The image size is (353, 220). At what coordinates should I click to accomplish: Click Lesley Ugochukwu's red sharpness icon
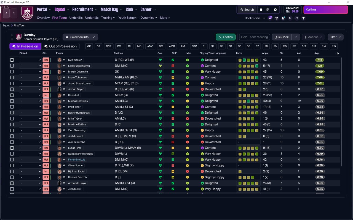[173, 66]
